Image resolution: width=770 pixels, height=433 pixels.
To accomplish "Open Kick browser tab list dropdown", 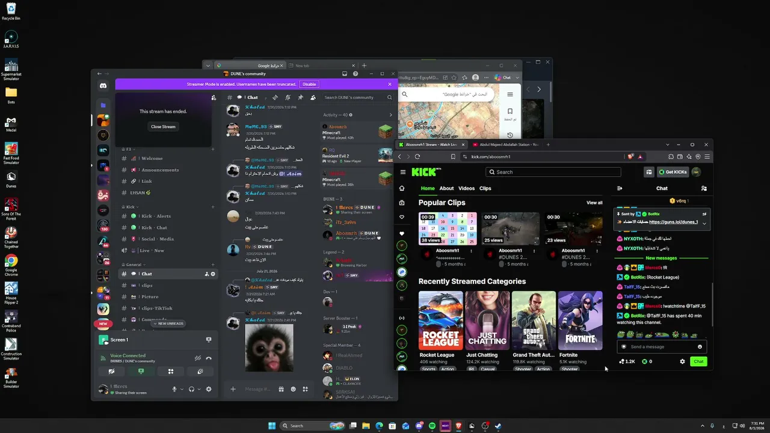I will 668,144.
